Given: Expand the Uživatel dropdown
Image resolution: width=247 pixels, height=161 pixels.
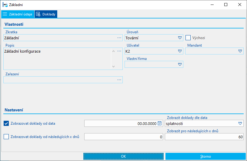Looking at the screenshot, I should coord(180,51).
